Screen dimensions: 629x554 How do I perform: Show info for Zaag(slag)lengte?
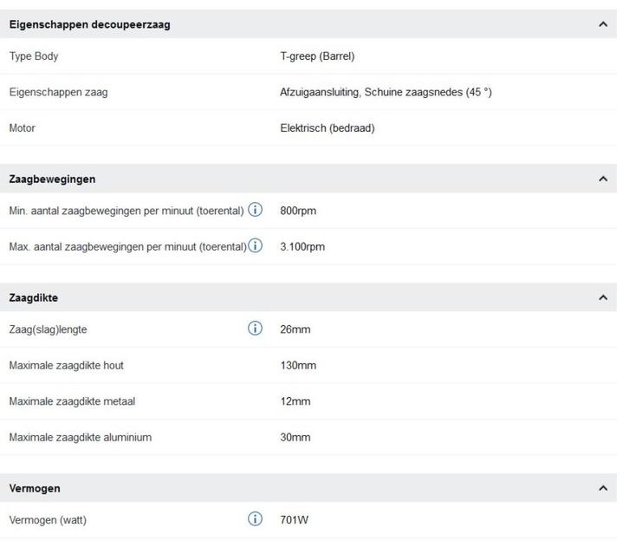pos(256,329)
